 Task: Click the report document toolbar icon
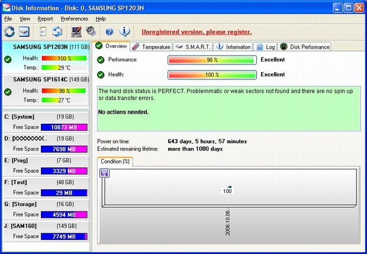(x=43, y=31)
